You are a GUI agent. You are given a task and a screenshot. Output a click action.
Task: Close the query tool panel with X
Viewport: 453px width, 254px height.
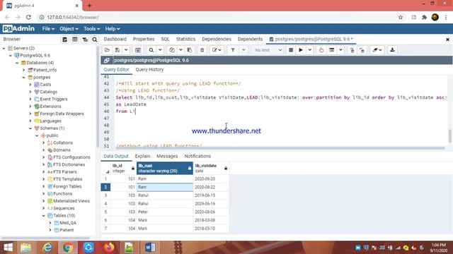447,40
